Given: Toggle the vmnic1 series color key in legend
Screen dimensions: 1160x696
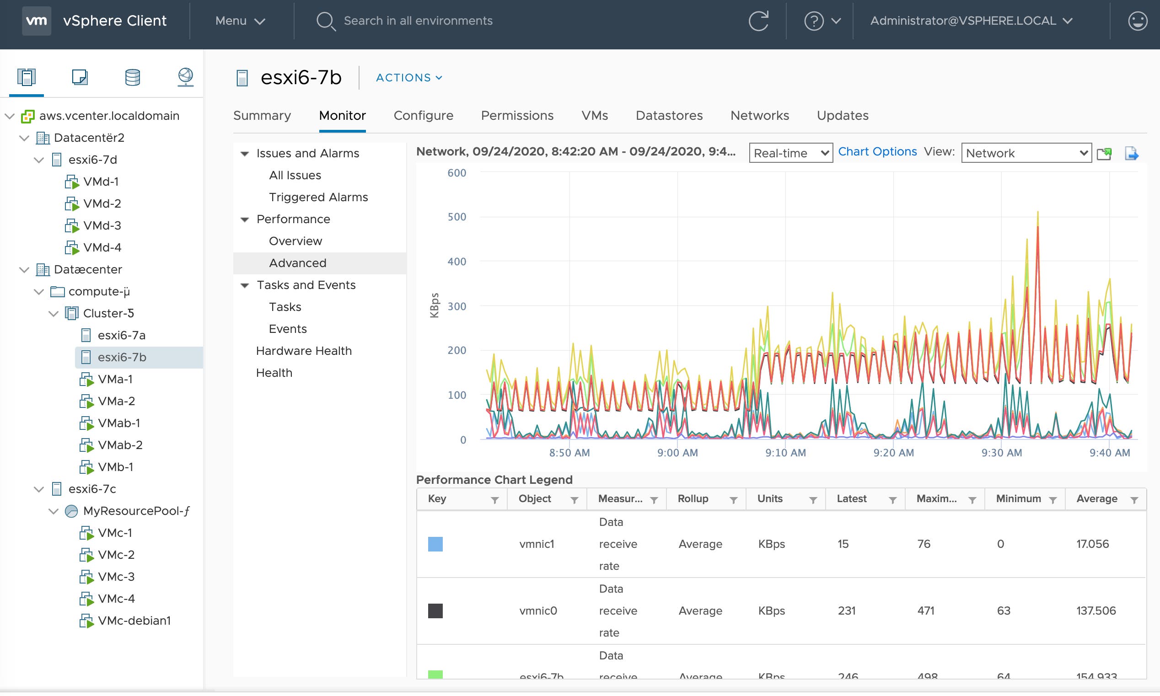Looking at the screenshot, I should 435,544.
